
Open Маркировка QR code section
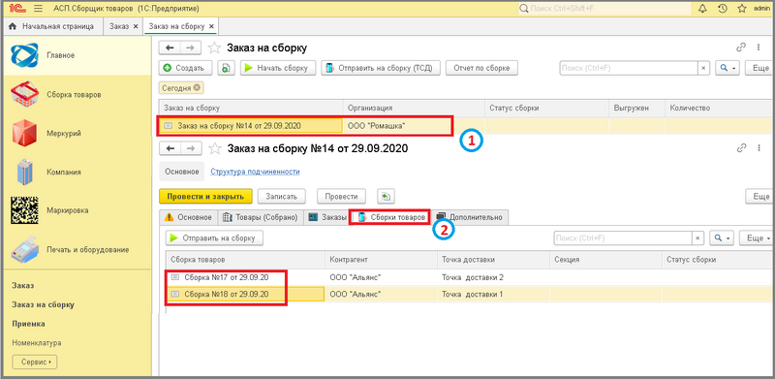pos(24,210)
